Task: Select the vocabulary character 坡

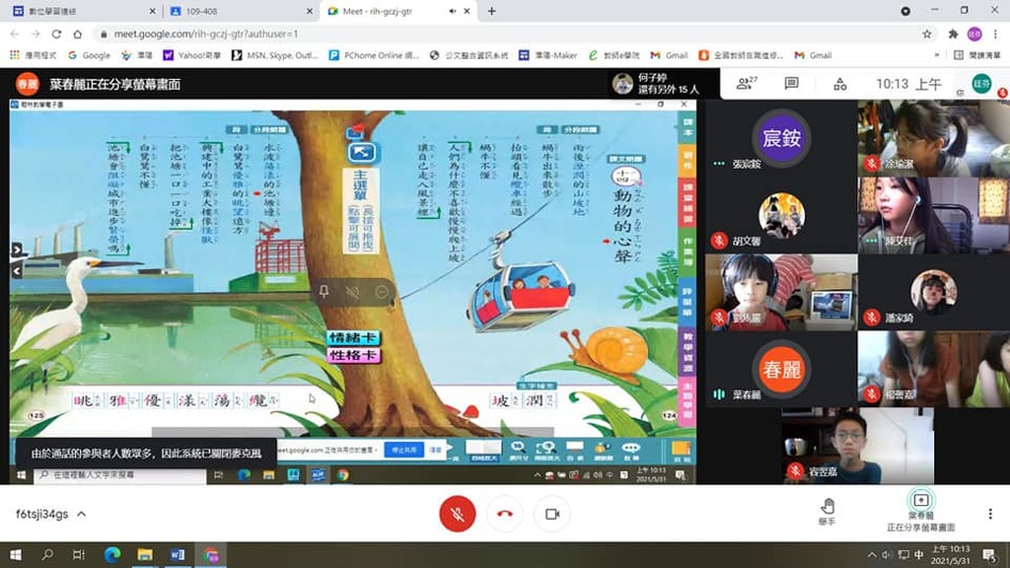Action: point(500,400)
